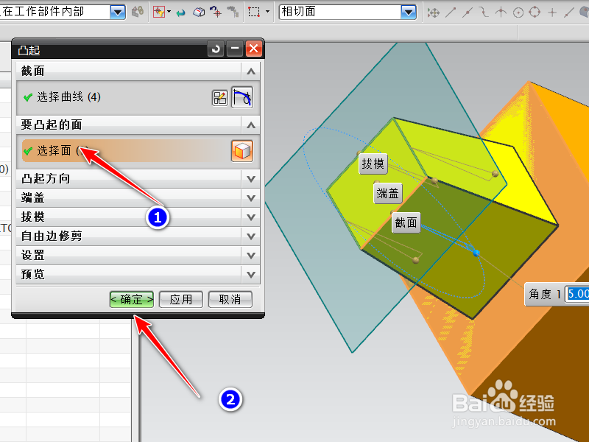
Task: Open the arrow beside the rectangle selection icon
Action: [x=267, y=12]
